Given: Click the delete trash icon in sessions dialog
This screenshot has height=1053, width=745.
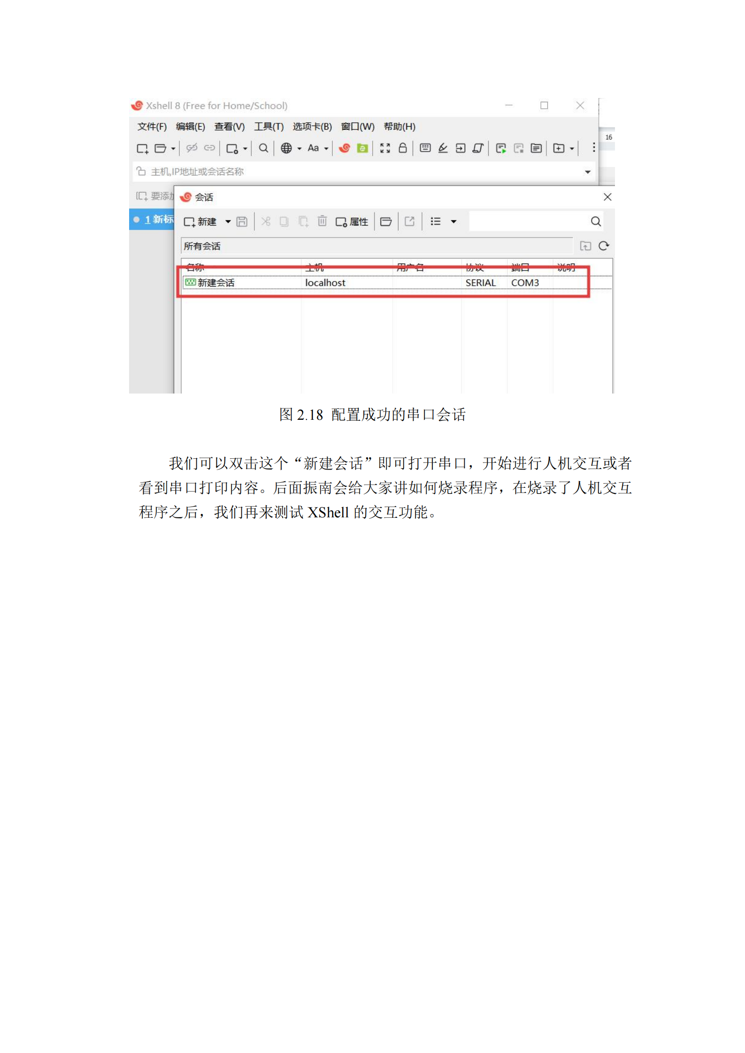Looking at the screenshot, I should 322,221.
